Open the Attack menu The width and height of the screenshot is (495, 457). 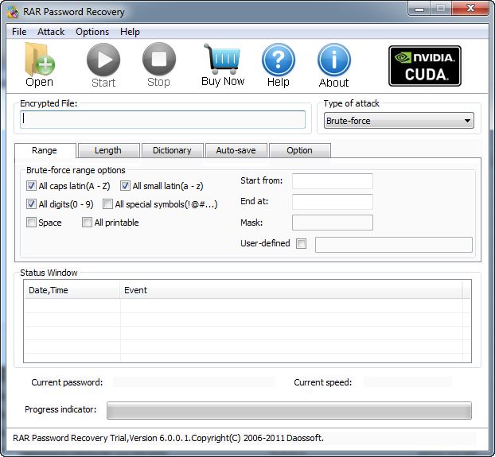(x=51, y=32)
